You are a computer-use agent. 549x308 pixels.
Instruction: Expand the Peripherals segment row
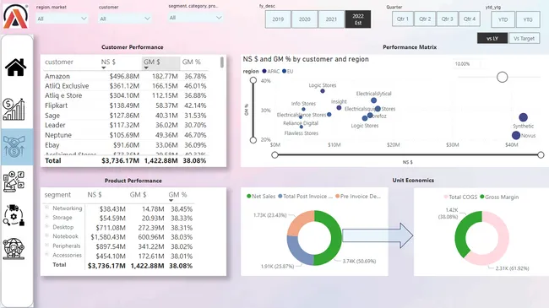click(x=47, y=245)
